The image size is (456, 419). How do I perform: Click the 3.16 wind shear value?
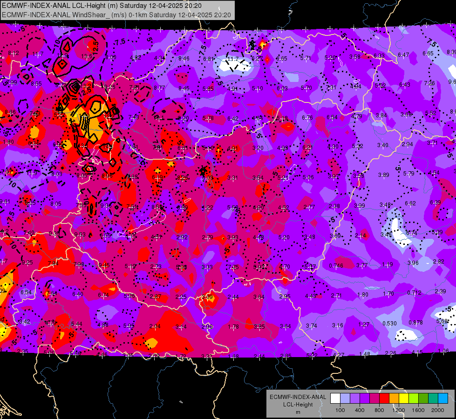click(x=337, y=325)
